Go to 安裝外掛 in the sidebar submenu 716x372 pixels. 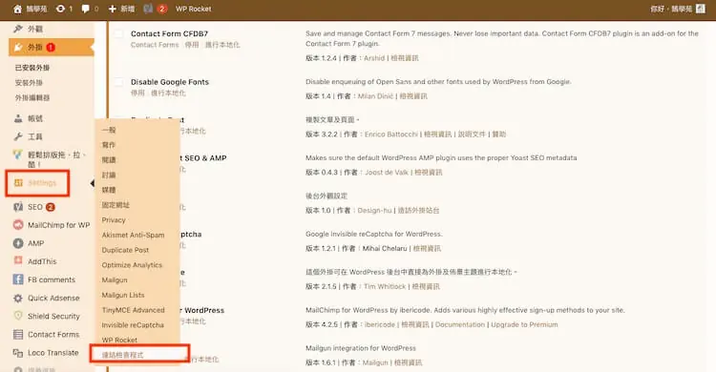coord(29,83)
